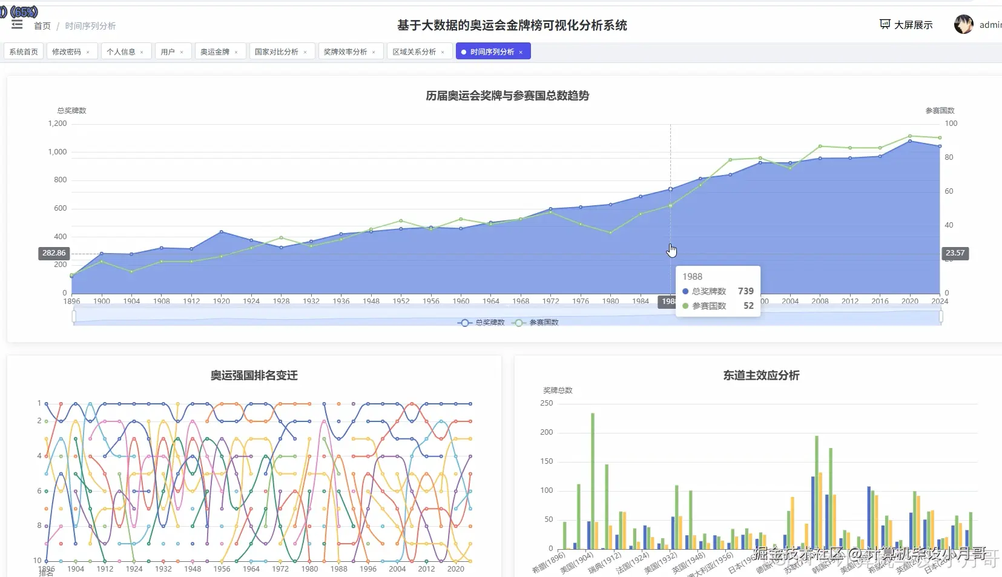Image resolution: width=1002 pixels, height=577 pixels.
Task: Switch to the 系统首页 tab
Action: point(24,51)
